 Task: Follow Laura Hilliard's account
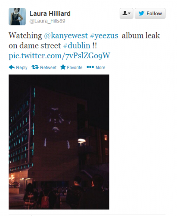(x=150, y=13)
